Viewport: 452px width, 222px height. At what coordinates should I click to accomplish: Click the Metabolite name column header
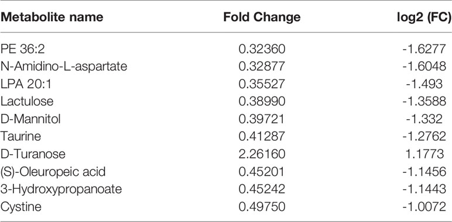tap(52, 18)
